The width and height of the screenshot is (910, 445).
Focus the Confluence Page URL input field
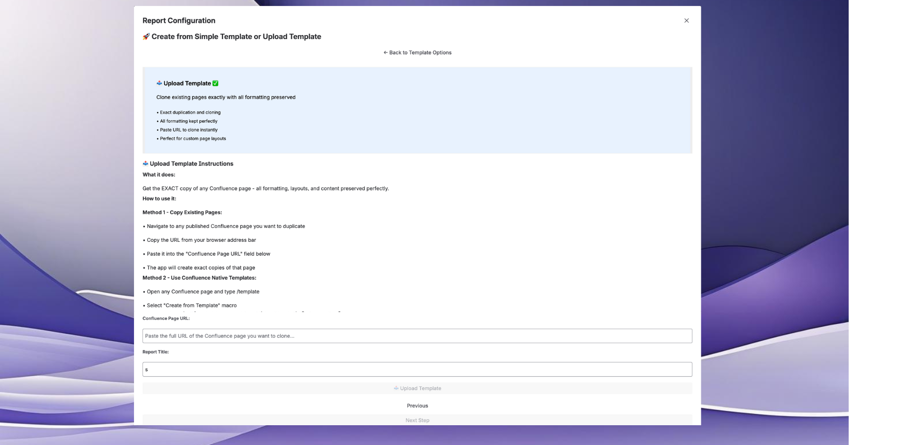click(417, 336)
